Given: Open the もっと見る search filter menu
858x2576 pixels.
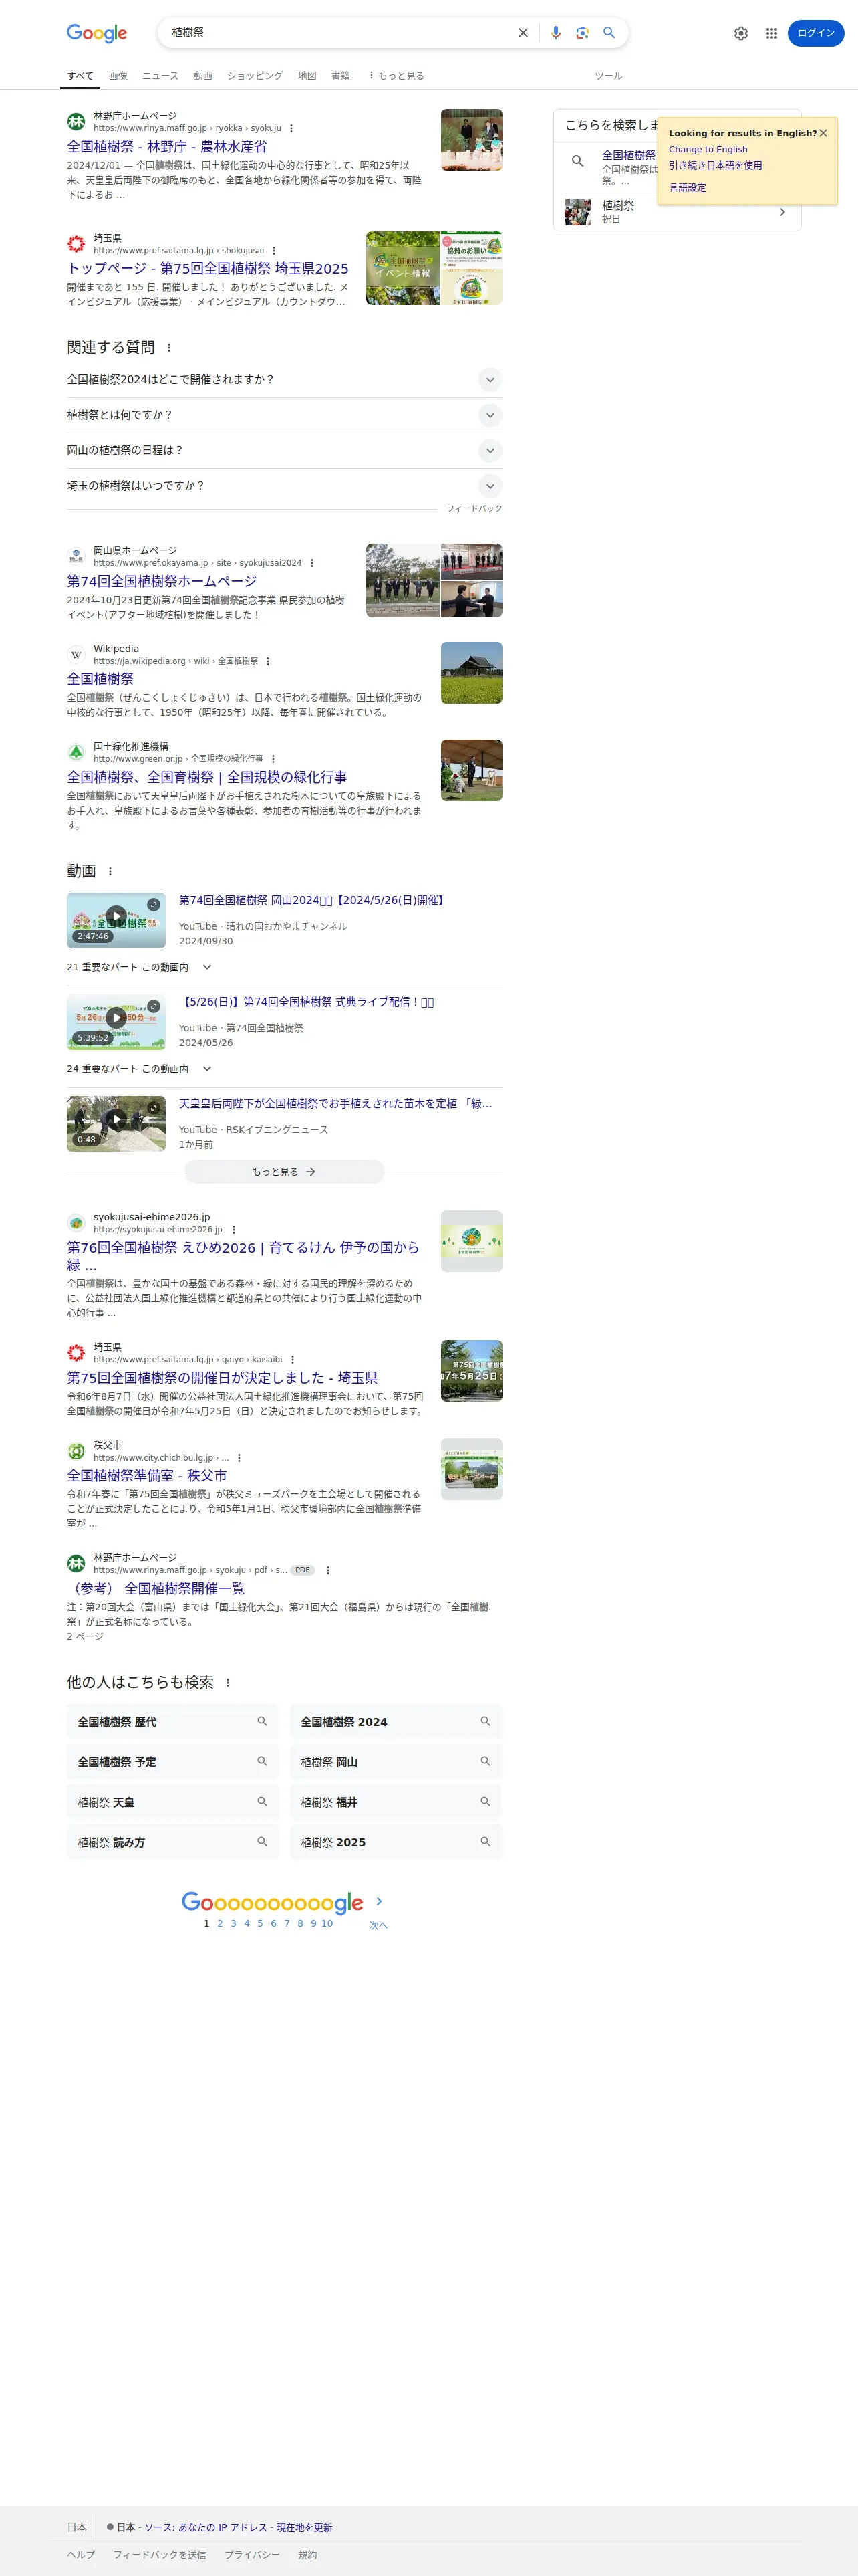Looking at the screenshot, I should (x=396, y=76).
